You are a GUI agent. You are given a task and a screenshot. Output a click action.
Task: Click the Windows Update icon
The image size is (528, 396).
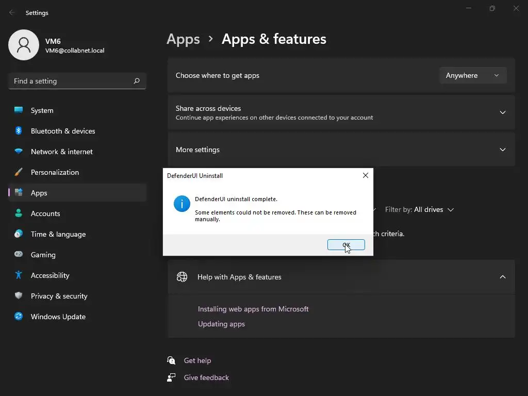pos(19,317)
